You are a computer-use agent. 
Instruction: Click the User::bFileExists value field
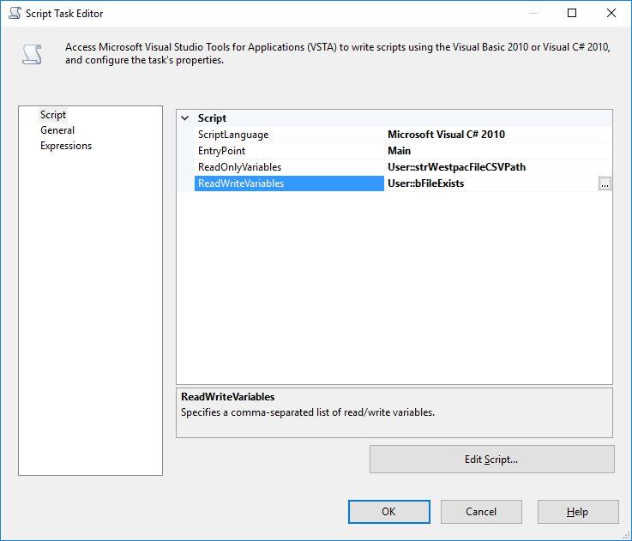coord(426,183)
